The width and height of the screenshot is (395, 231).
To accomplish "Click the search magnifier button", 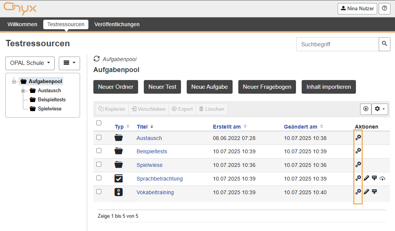I will 384,44.
